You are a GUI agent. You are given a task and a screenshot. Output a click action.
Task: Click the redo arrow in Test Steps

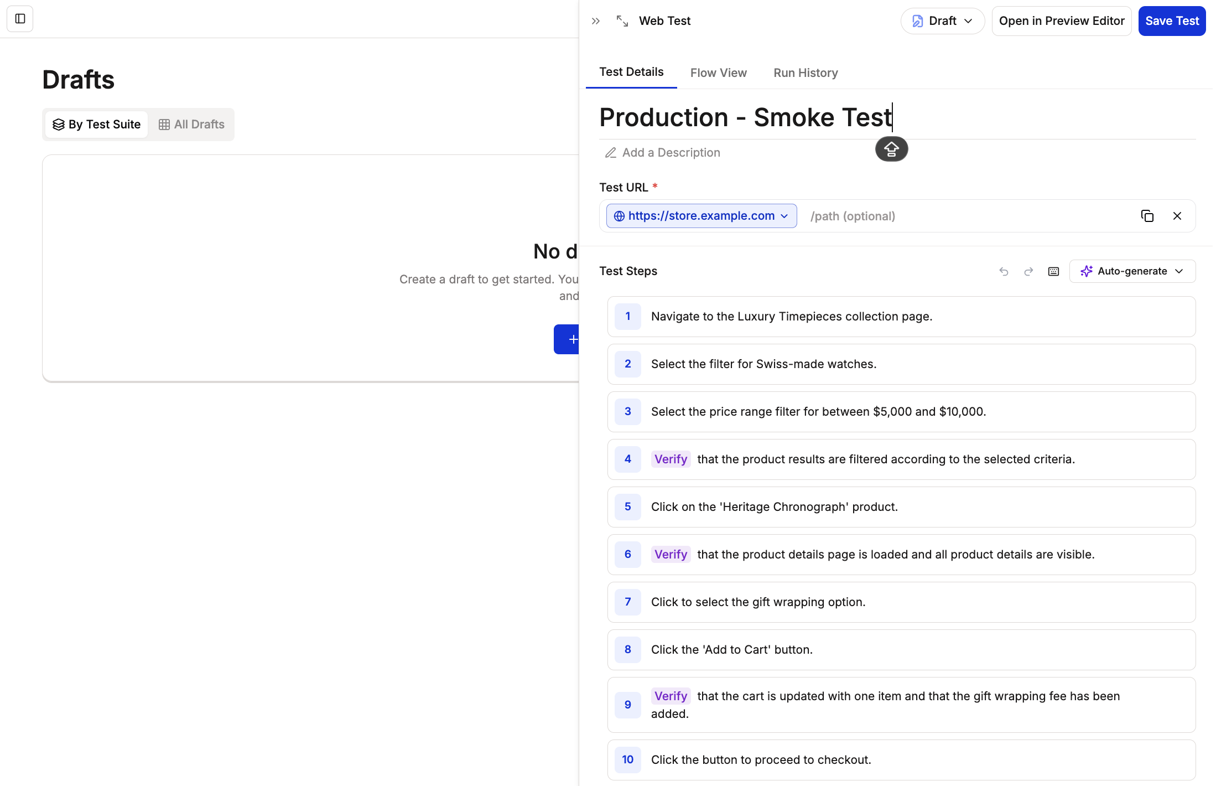(1028, 271)
